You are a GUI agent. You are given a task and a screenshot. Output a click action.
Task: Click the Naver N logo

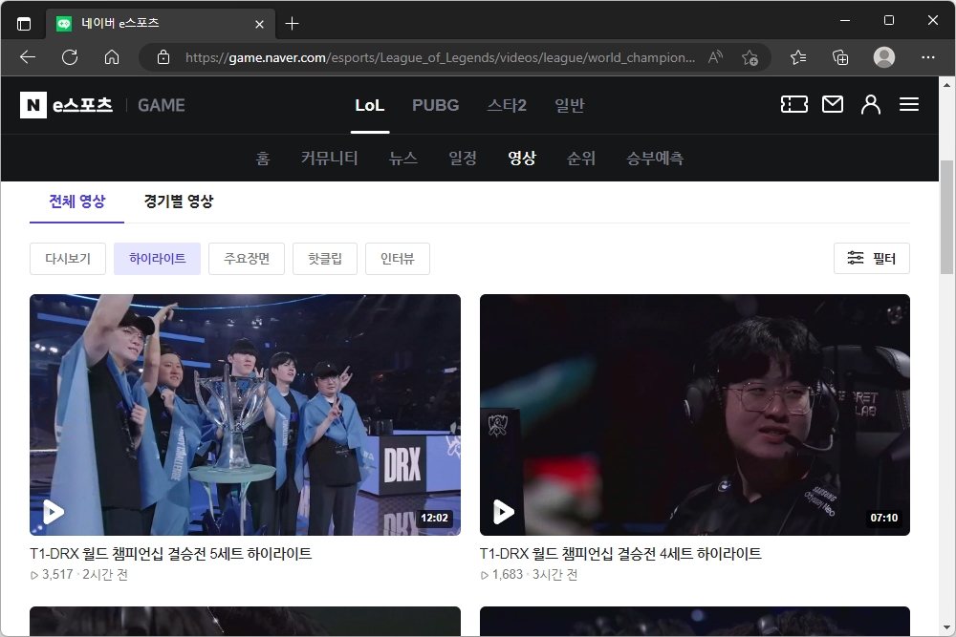click(33, 105)
